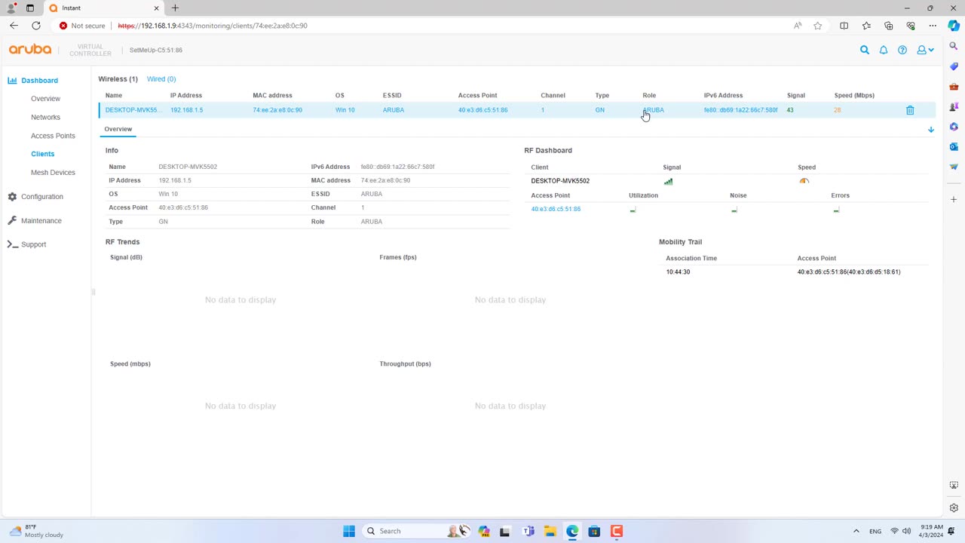
Task: Click the Dashboard chart icon
Action: click(12, 80)
